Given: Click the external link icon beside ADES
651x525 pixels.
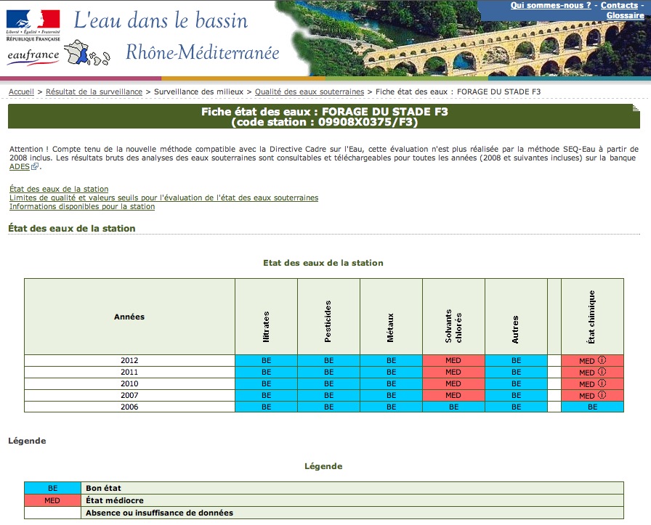Looking at the screenshot, I should (35, 166).
